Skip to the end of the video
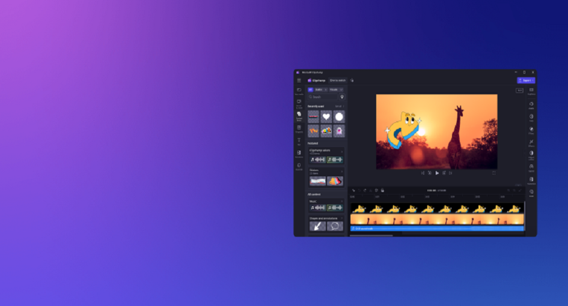 [x=451, y=173]
